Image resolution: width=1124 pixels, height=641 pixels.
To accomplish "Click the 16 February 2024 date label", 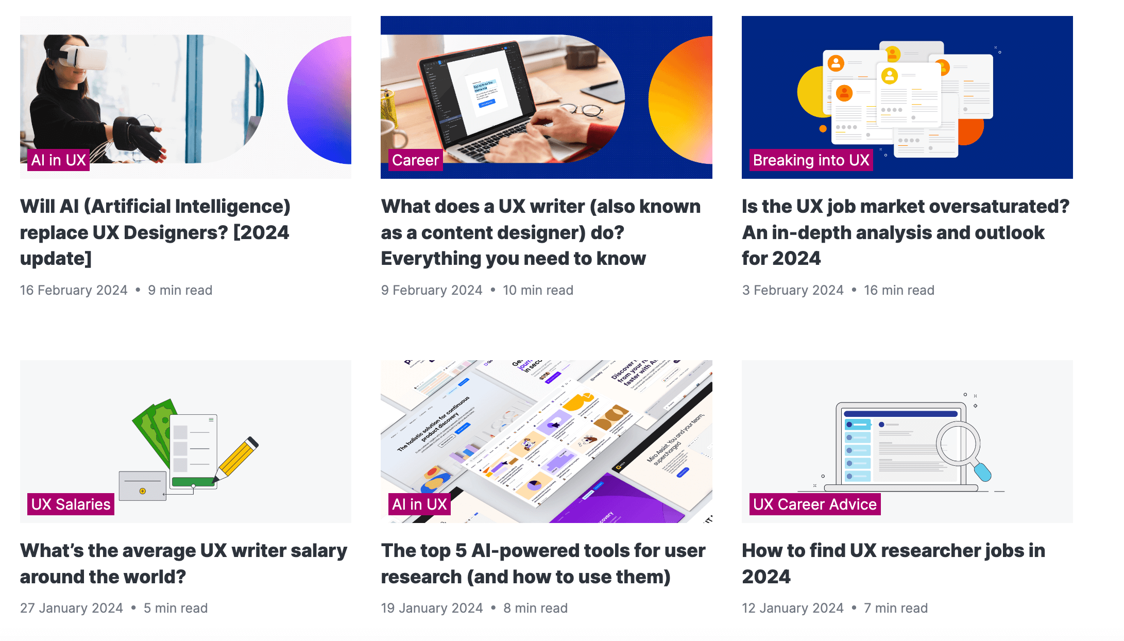I will coord(73,291).
